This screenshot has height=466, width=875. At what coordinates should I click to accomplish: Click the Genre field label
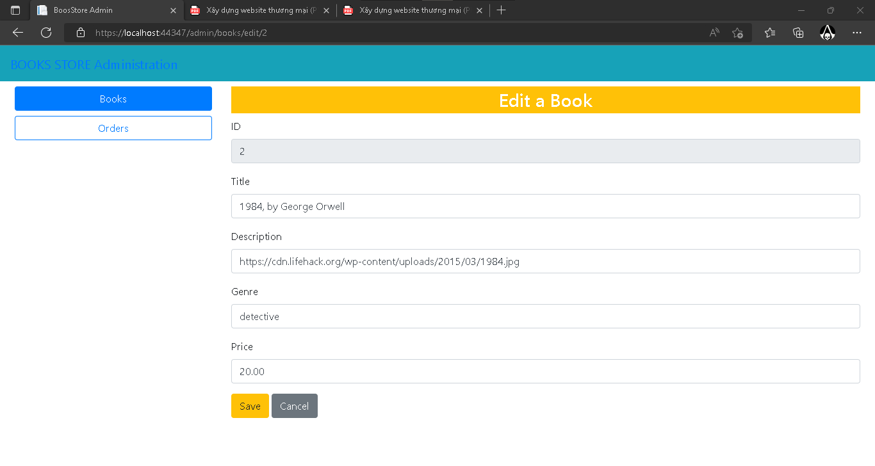coord(245,292)
